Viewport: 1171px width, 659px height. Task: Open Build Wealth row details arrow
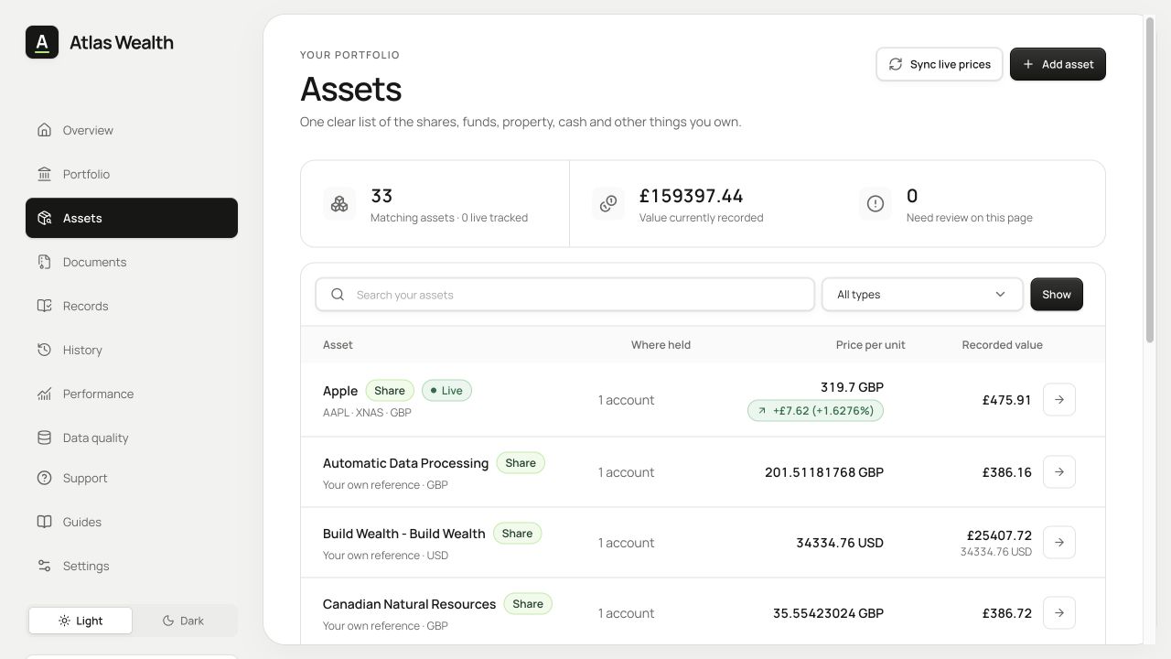(x=1059, y=543)
